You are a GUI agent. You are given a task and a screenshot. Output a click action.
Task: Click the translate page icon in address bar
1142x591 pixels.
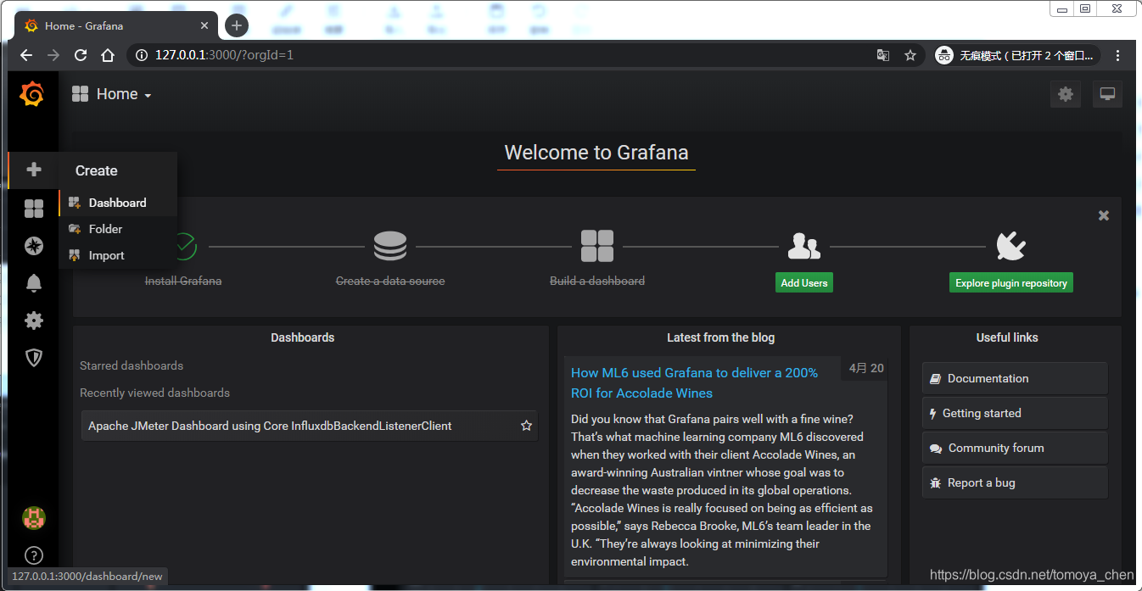pyautogui.click(x=883, y=55)
